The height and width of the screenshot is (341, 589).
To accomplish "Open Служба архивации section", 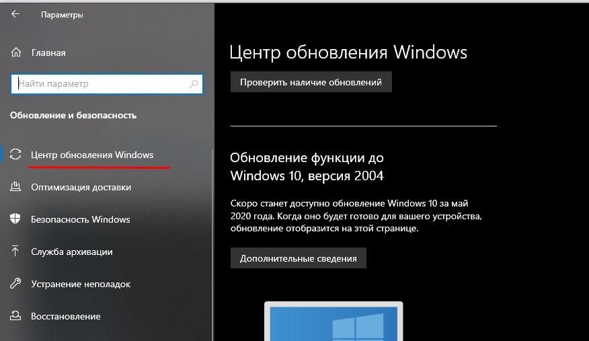I will [72, 252].
